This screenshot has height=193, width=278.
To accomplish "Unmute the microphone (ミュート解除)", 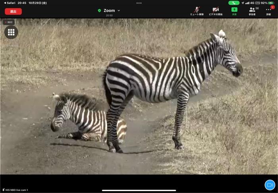I will click(x=196, y=10).
